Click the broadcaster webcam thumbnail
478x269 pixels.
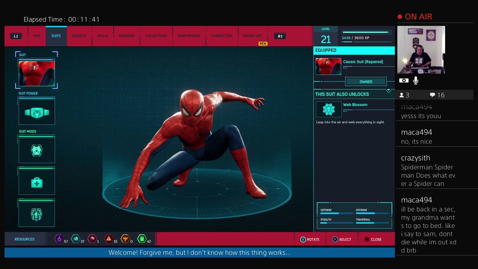(421, 50)
